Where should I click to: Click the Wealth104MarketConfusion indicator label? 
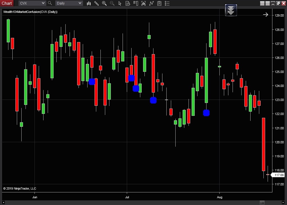click(30, 12)
